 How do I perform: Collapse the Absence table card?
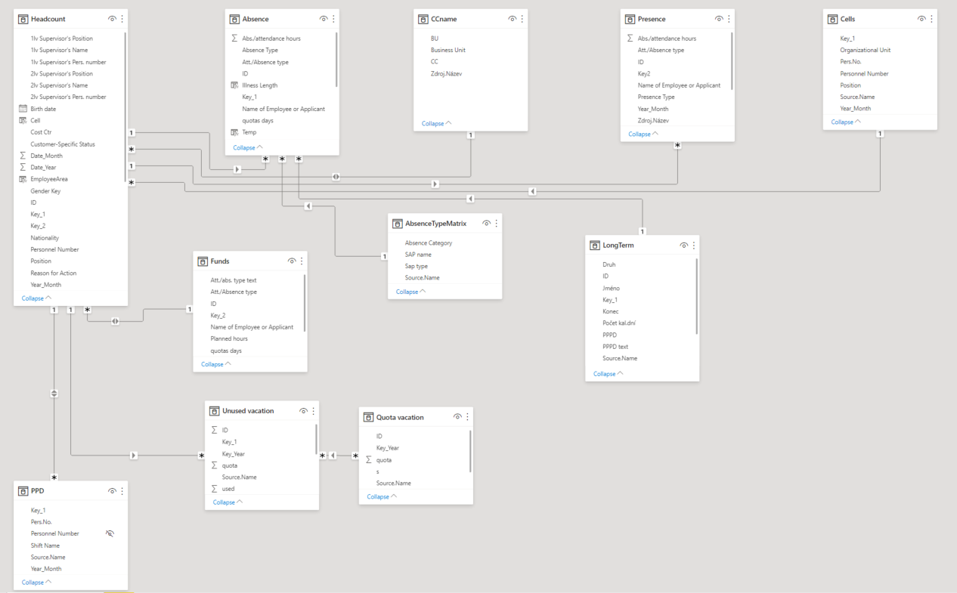[248, 148]
